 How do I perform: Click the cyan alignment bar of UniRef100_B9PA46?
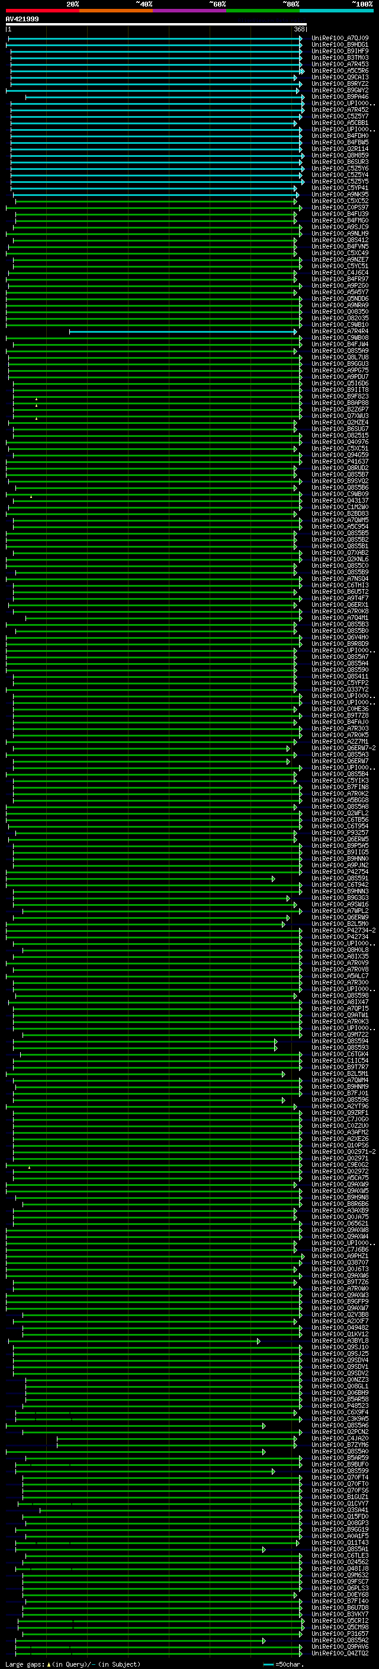(x=164, y=97)
